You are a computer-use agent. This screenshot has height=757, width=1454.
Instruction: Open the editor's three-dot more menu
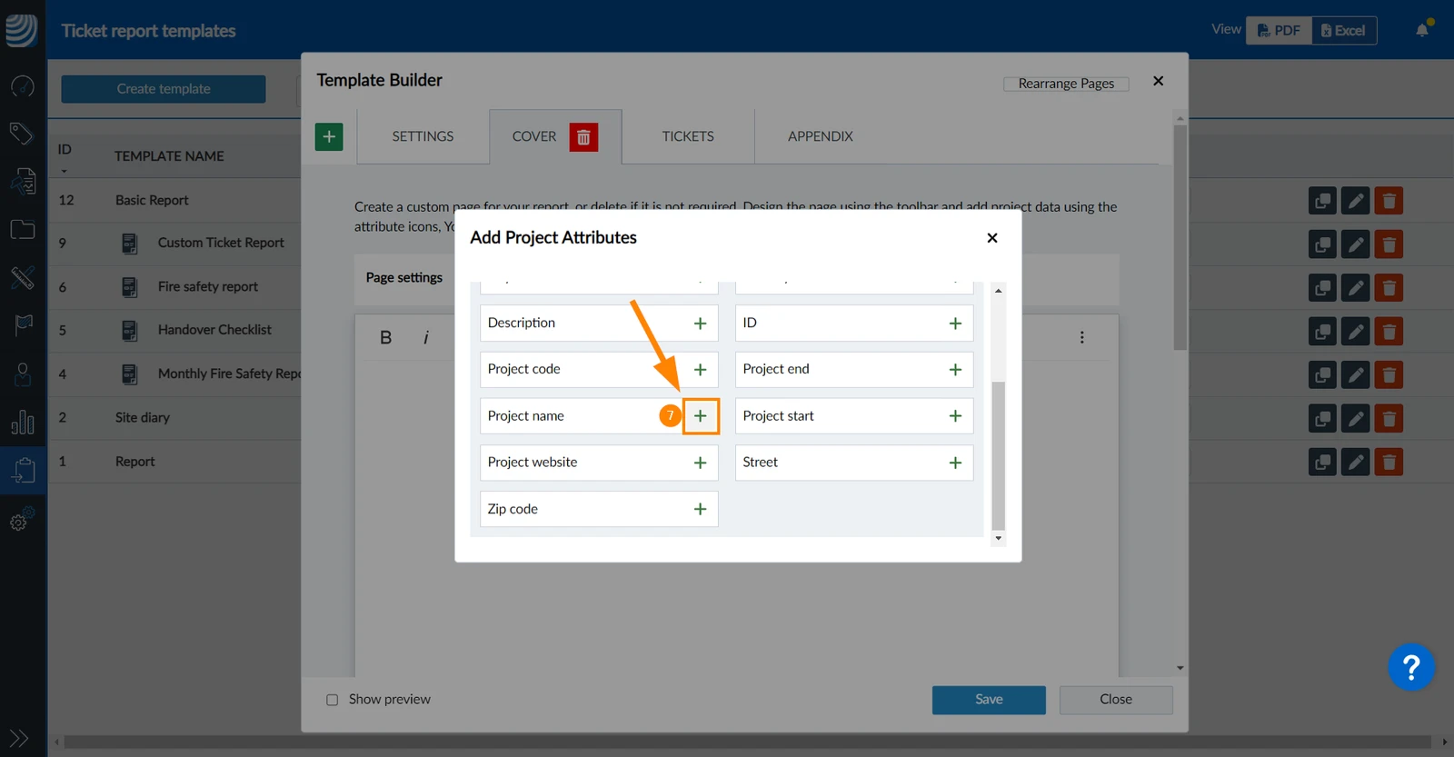(x=1081, y=337)
